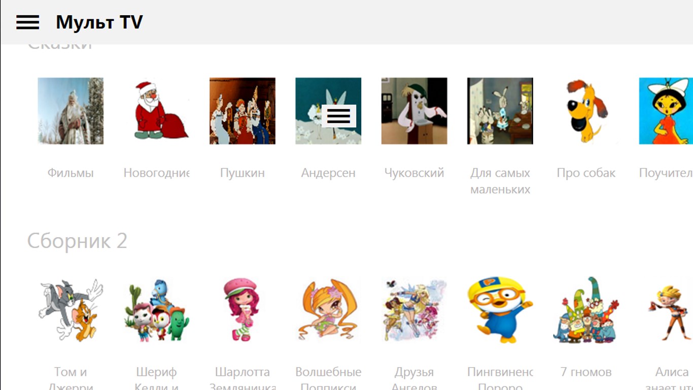The height and width of the screenshot is (390, 693).
Task: Open the Фильмы thumbnail with Ded Moroz
Action: (71, 111)
